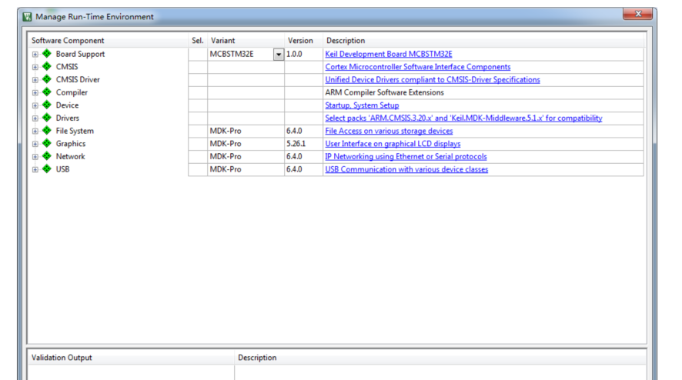
Task: Click the green diamond icon beside File System
Action: pos(46,131)
